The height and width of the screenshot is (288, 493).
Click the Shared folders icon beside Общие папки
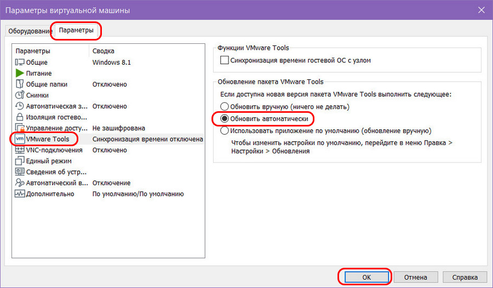tap(20, 84)
